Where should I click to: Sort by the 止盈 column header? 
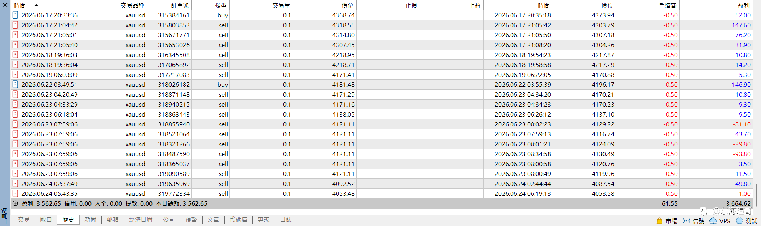tap(452, 5)
